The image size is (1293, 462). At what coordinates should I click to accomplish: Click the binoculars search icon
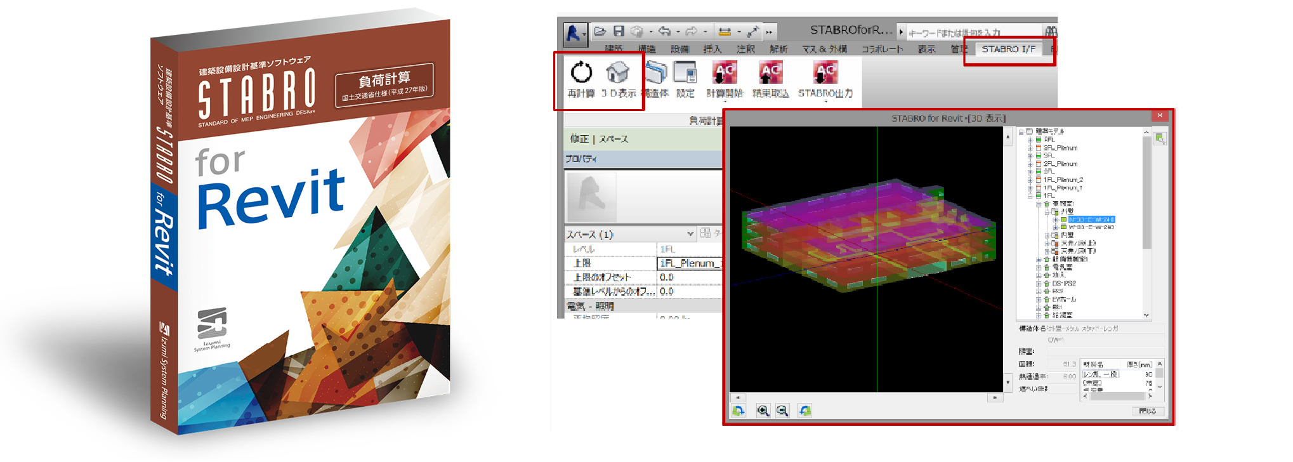pyautogui.click(x=1051, y=31)
